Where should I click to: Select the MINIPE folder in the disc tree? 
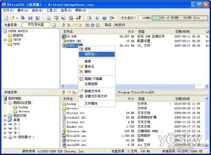(x=18, y=35)
